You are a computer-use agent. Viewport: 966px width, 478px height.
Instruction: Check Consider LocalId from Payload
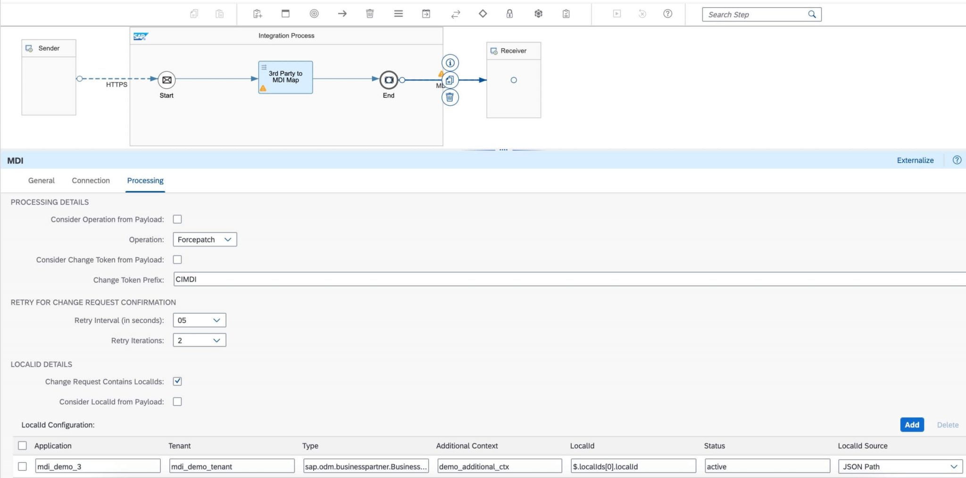(177, 401)
